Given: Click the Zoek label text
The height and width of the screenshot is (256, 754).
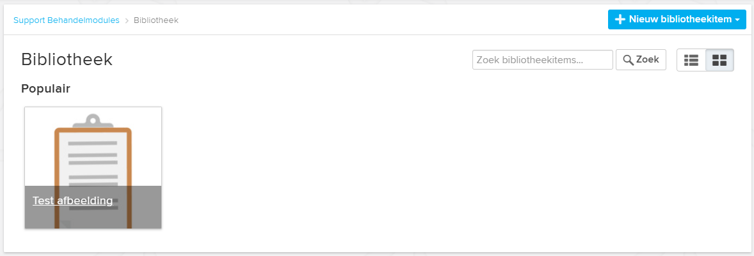Looking at the screenshot, I should click(647, 60).
